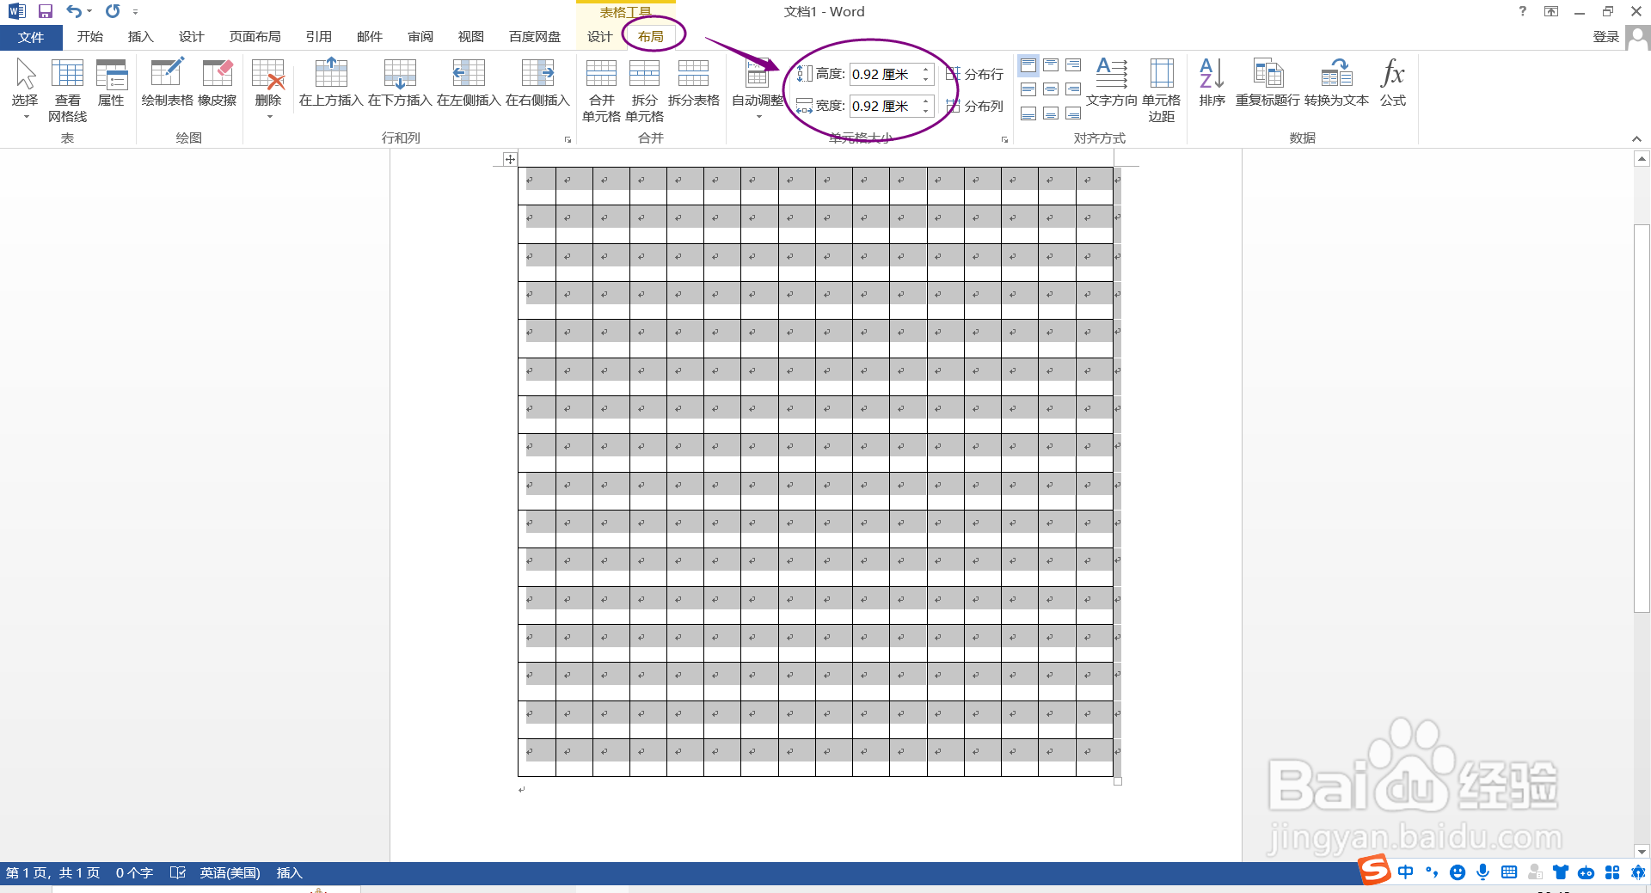Open table Properties (属性)
This screenshot has height=893, width=1651.
tap(111, 83)
